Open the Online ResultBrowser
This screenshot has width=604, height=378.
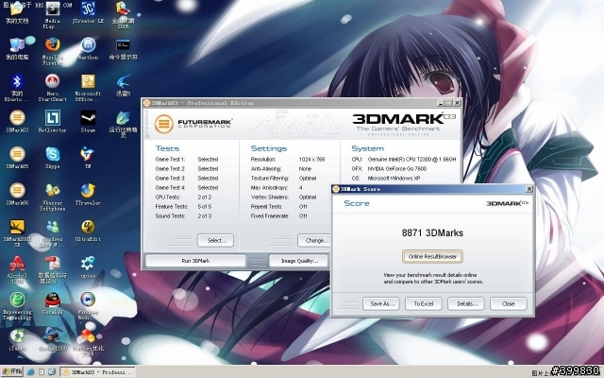pyautogui.click(x=432, y=256)
